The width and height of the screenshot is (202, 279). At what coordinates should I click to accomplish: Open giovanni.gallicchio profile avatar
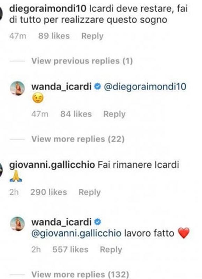pyautogui.click(x=1, y=170)
